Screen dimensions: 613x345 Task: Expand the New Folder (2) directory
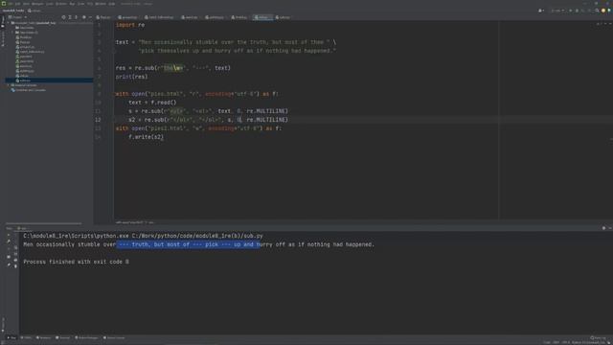coord(12,33)
